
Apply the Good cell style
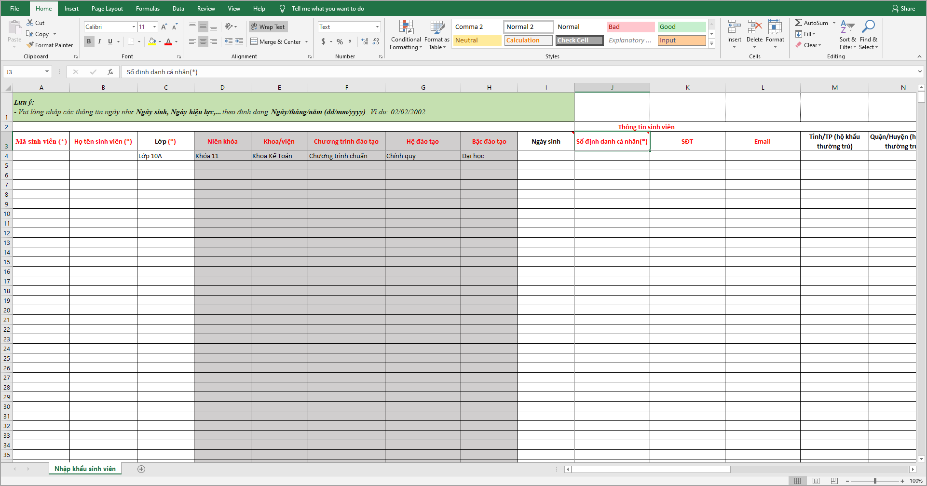[x=682, y=27]
